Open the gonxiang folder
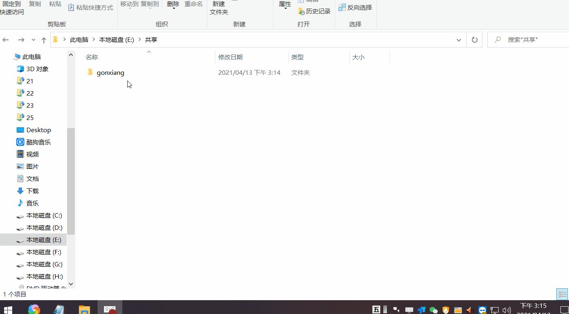This screenshot has width=569, height=314. point(110,72)
